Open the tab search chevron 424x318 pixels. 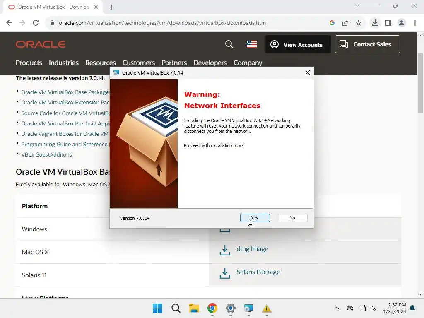pos(357,6)
